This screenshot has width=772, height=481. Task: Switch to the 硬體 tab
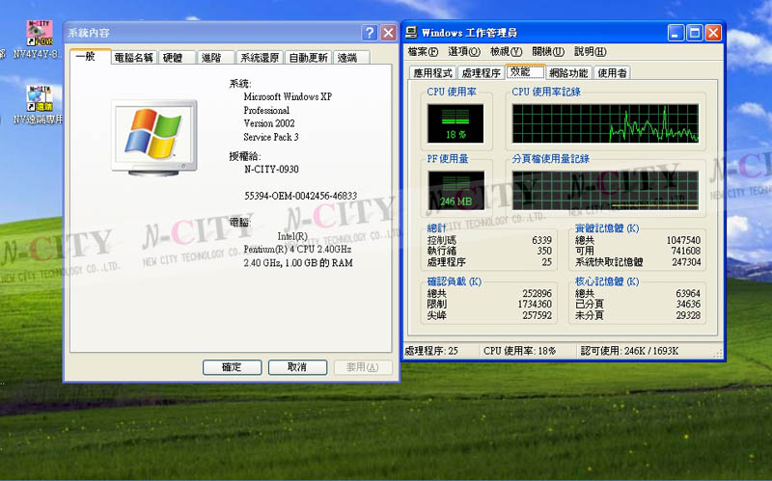point(177,58)
